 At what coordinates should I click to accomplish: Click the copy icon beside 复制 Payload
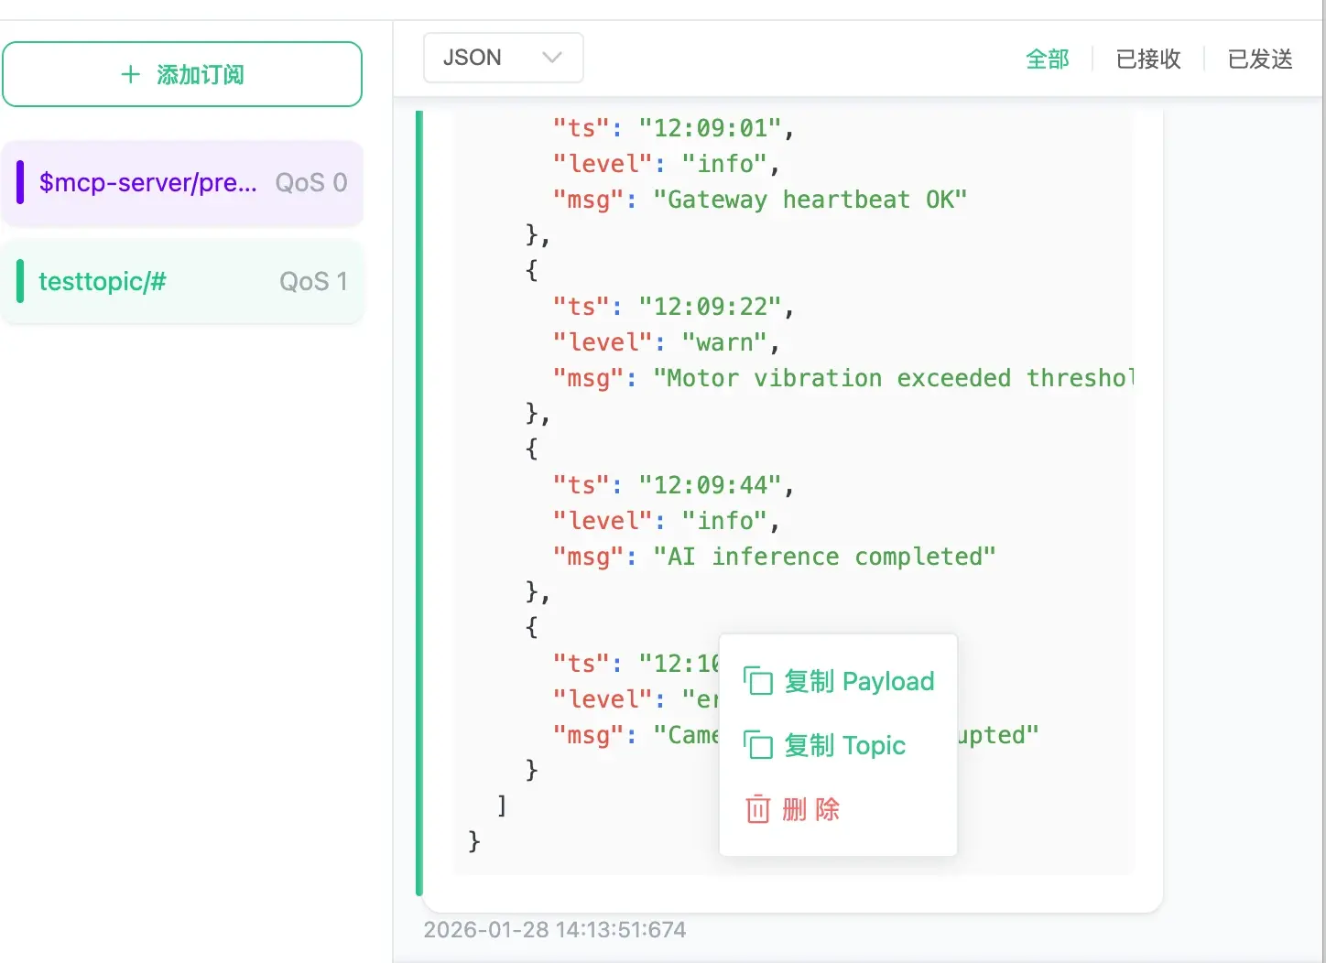758,681
